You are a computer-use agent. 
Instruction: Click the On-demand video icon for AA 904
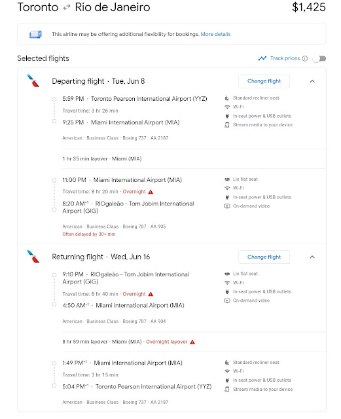click(227, 301)
